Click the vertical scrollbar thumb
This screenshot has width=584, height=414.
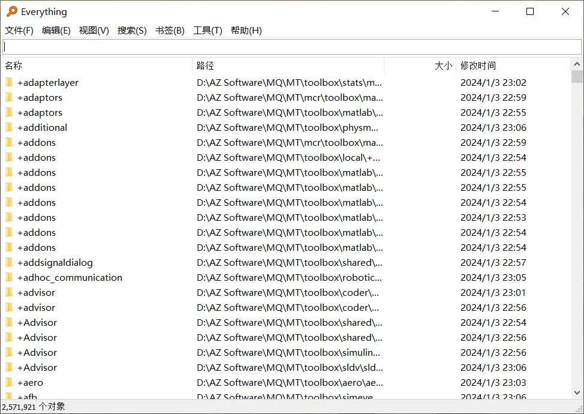tap(577, 76)
